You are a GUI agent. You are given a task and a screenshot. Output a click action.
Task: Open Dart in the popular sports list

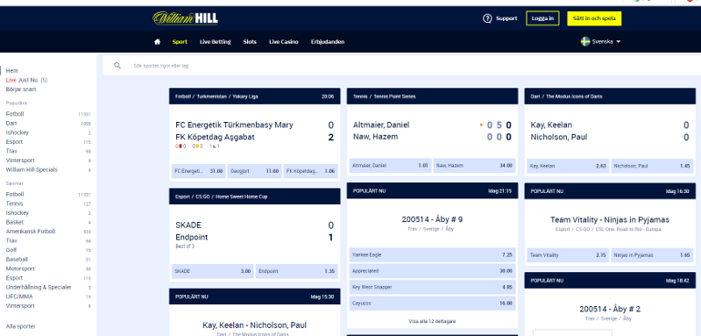11,123
